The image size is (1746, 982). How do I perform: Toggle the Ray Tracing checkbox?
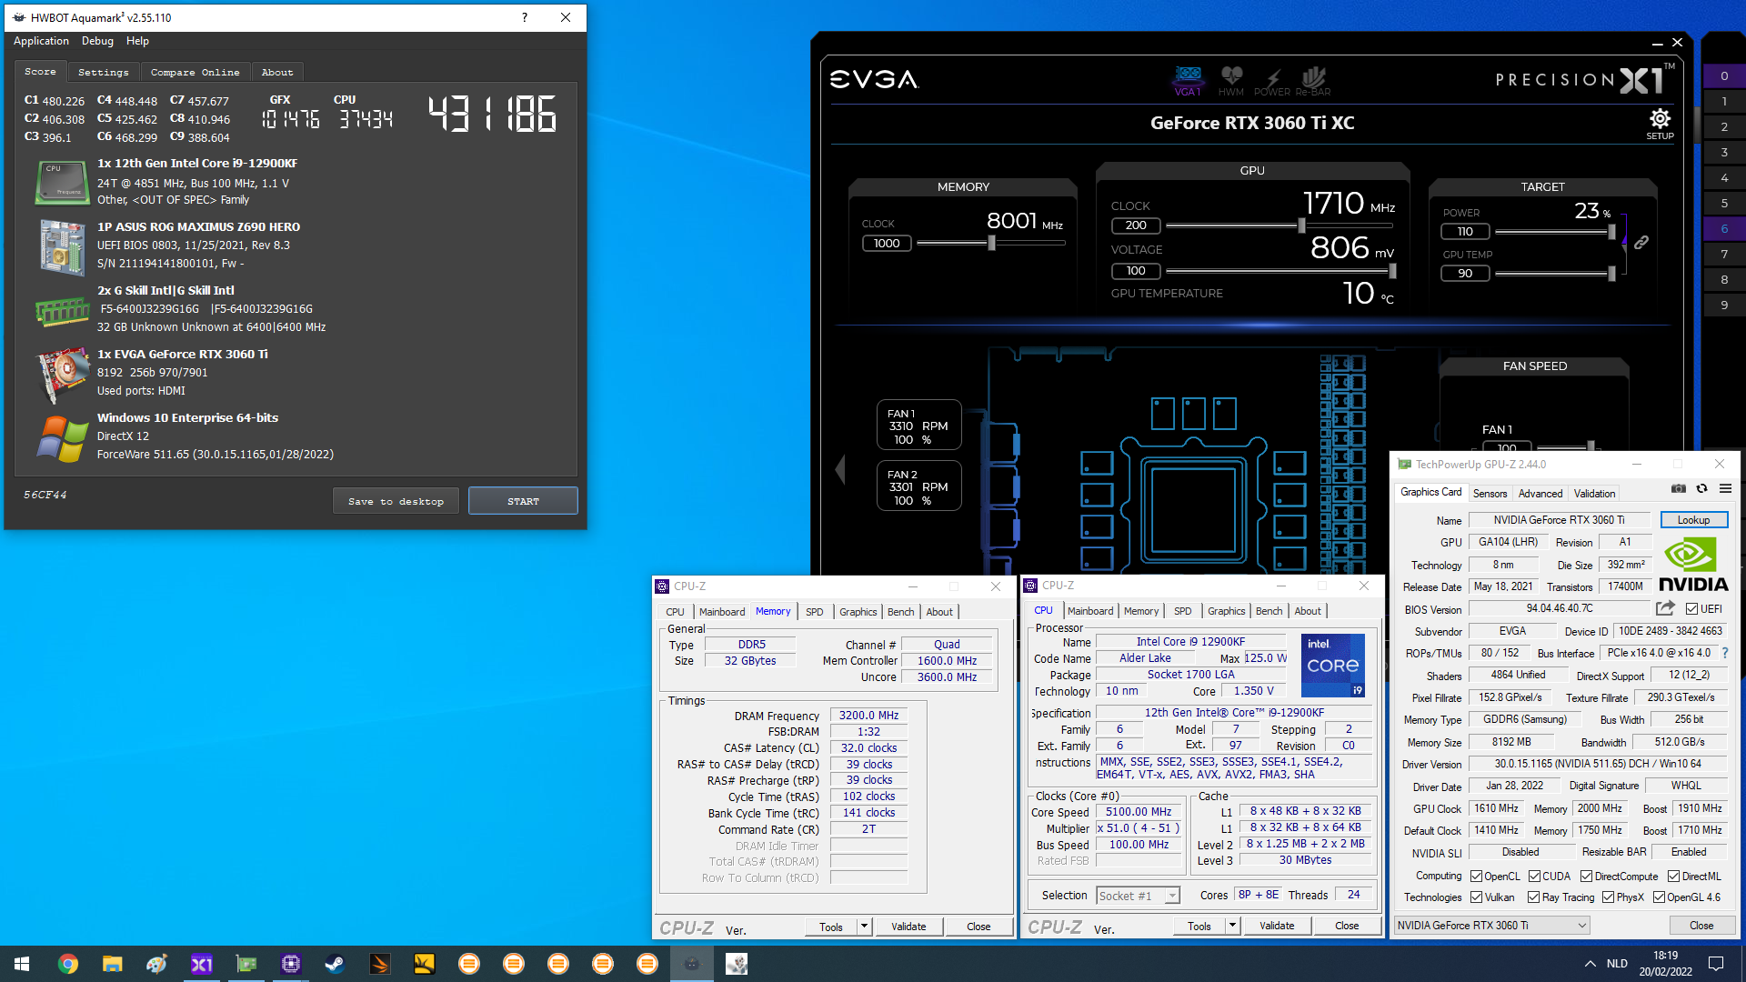pos(1534,897)
